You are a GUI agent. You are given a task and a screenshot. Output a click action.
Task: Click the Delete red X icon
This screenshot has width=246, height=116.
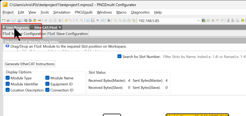(x=60, y=21)
